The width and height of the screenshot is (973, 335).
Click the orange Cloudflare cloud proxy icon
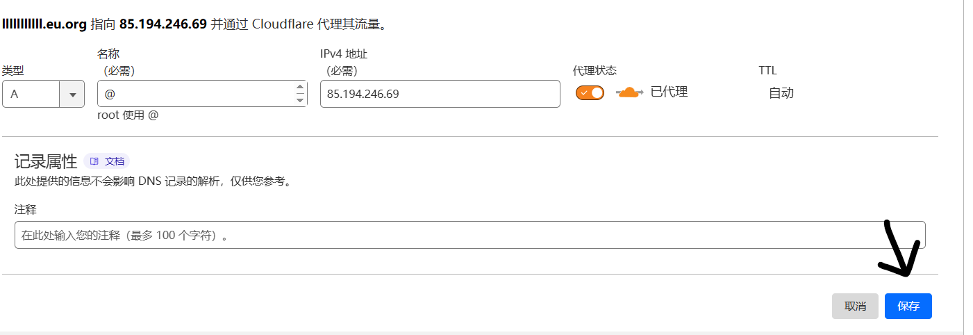[629, 92]
